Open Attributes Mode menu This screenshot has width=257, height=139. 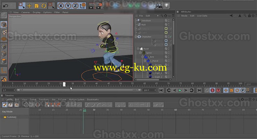click(184, 16)
